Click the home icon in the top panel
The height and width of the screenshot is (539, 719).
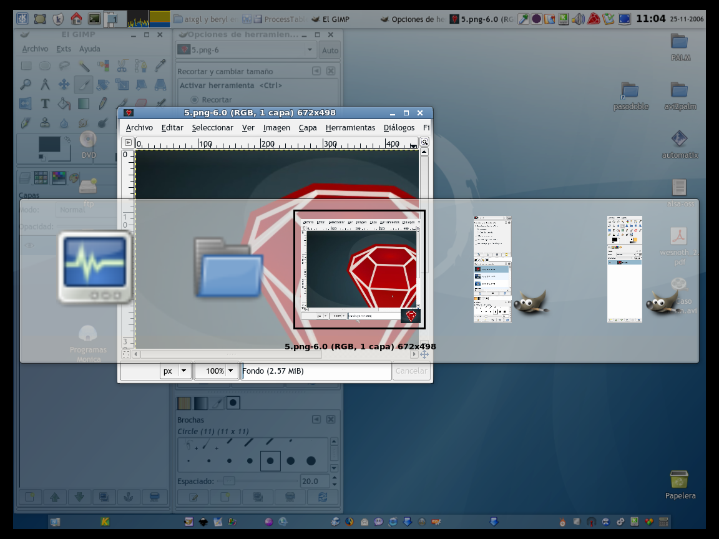point(76,19)
